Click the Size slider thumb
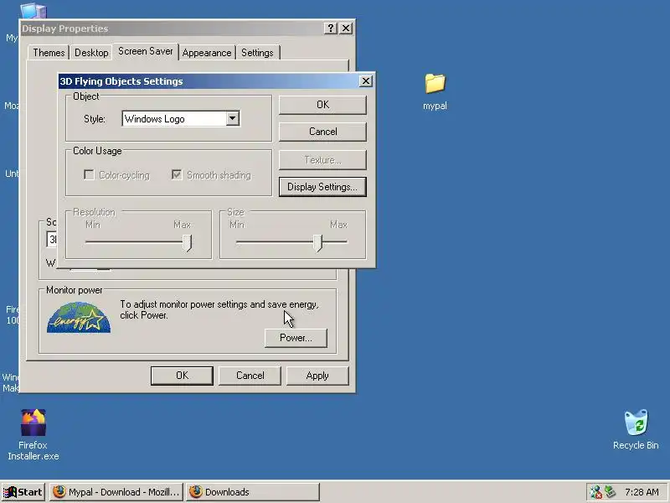 click(317, 242)
